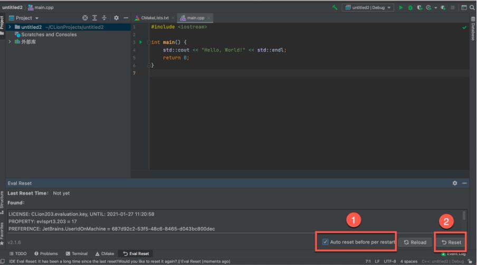The image size is (477, 265).
Task: Select Scratches and Consoles in project tree
Action: [49, 35]
